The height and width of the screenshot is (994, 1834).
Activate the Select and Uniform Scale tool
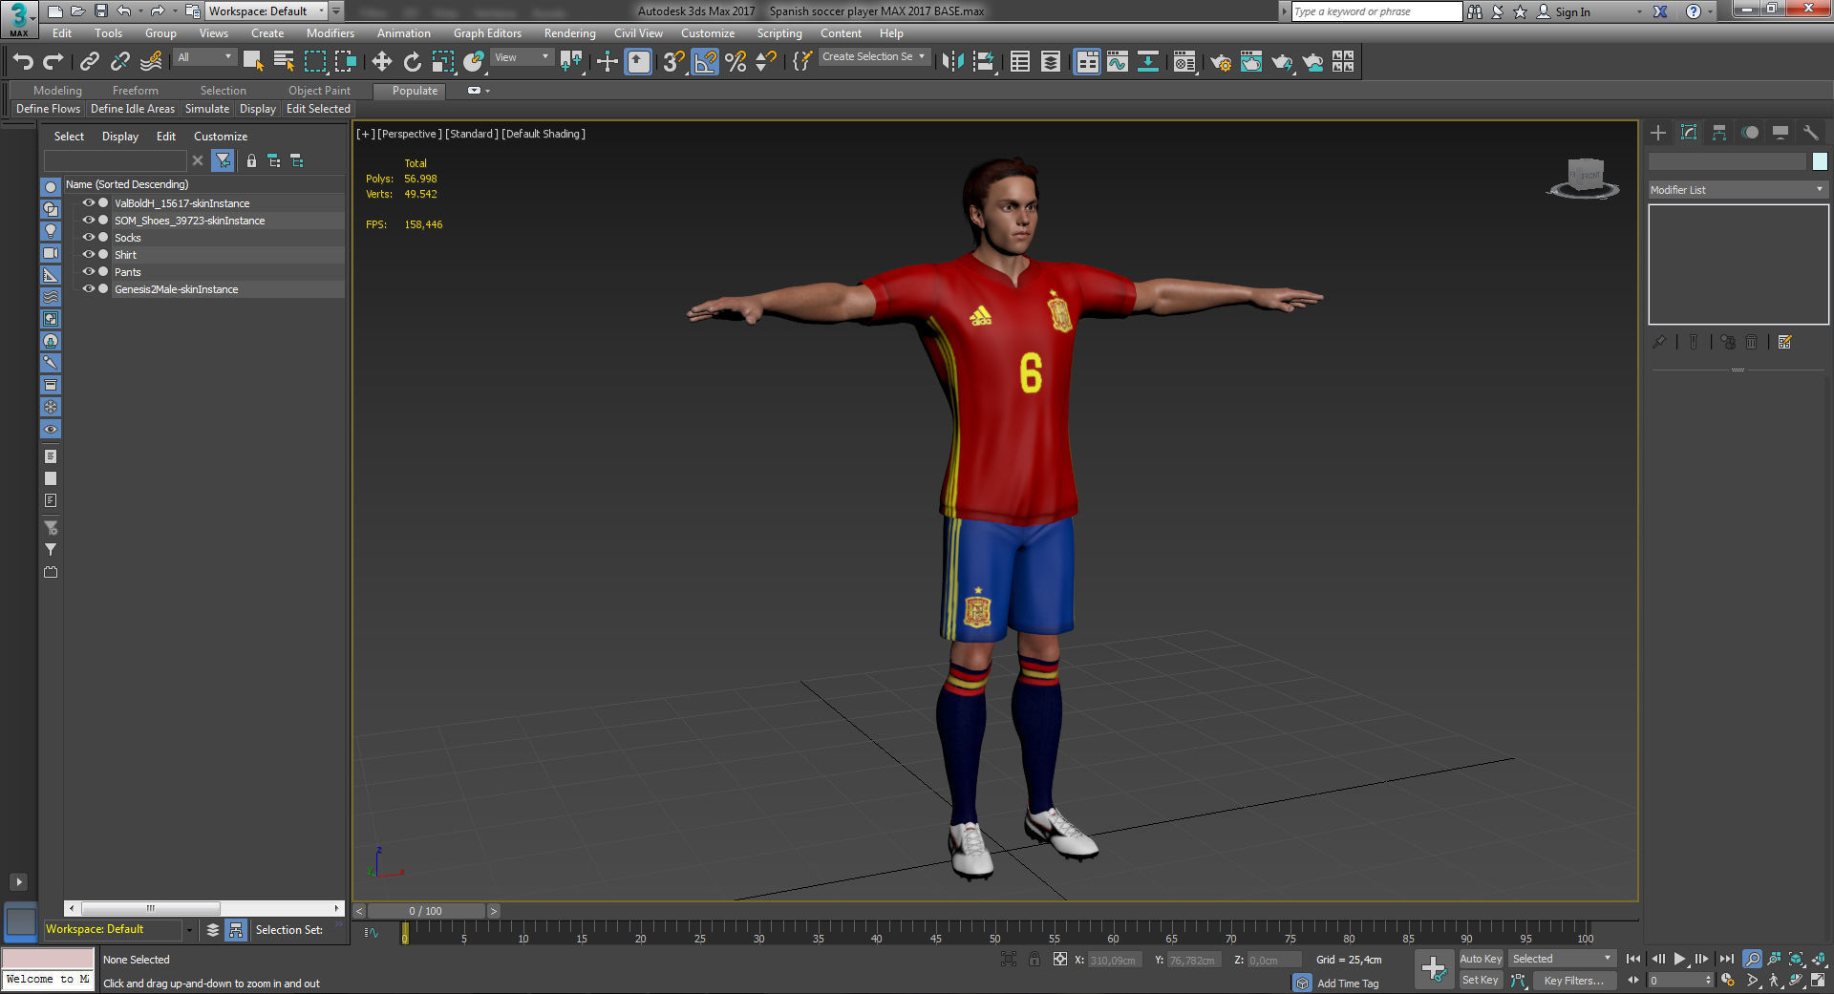[442, 62]
